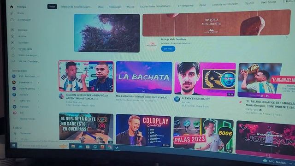Open the Windows Start menu
Image resolution: width=295 pixels, height=166 pixels.
point(13,145)
